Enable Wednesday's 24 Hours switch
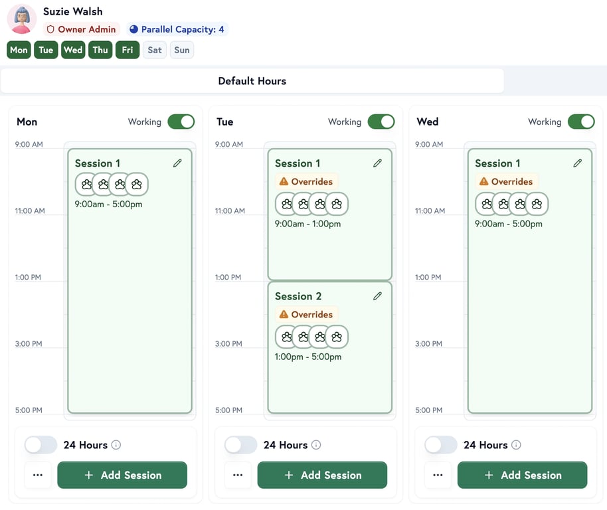This screenshot has width=607, height=510. tap(440, 445)
